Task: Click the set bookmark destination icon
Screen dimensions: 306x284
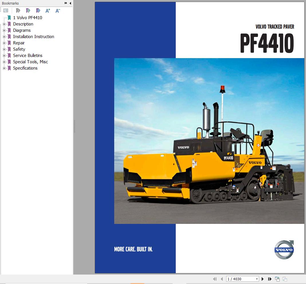Action: pos(38,11)
